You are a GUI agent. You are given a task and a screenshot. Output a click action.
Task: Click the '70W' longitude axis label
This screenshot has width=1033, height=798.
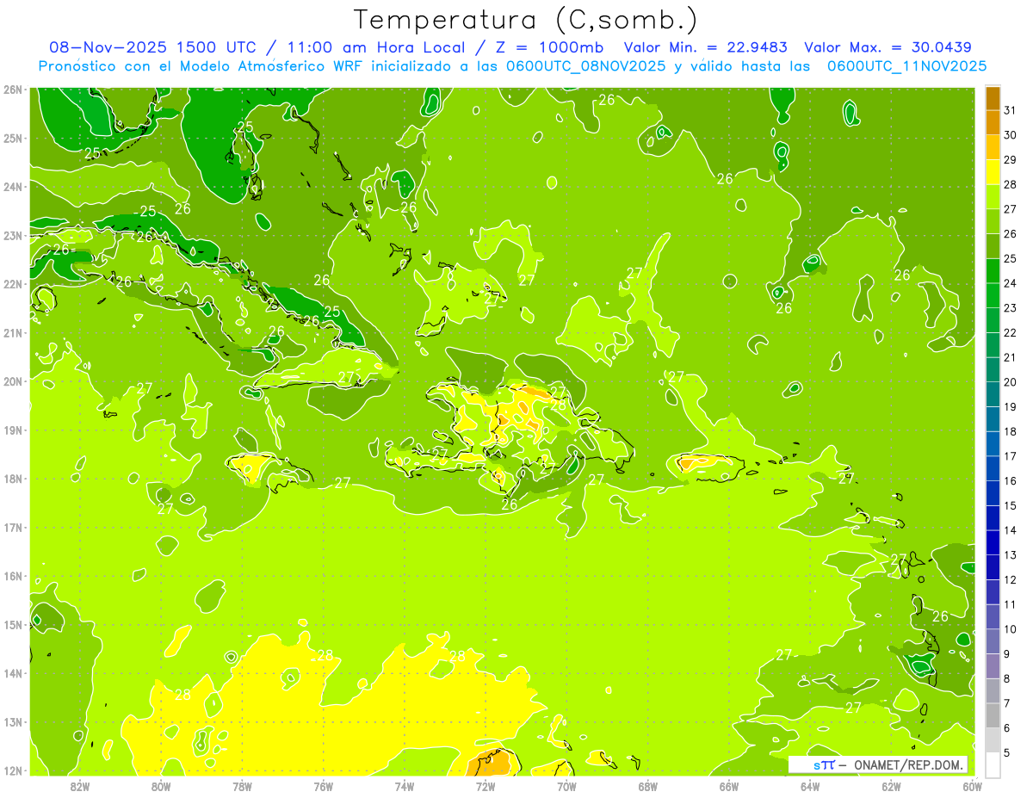tap(566, 786)
